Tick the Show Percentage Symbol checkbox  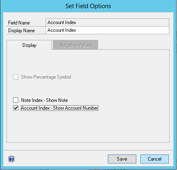(x=15, y=77)
